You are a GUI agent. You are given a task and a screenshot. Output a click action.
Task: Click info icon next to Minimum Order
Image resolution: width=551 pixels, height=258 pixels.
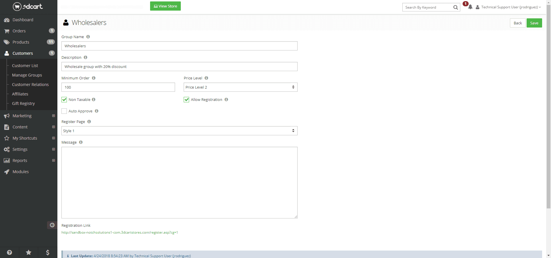94,78
